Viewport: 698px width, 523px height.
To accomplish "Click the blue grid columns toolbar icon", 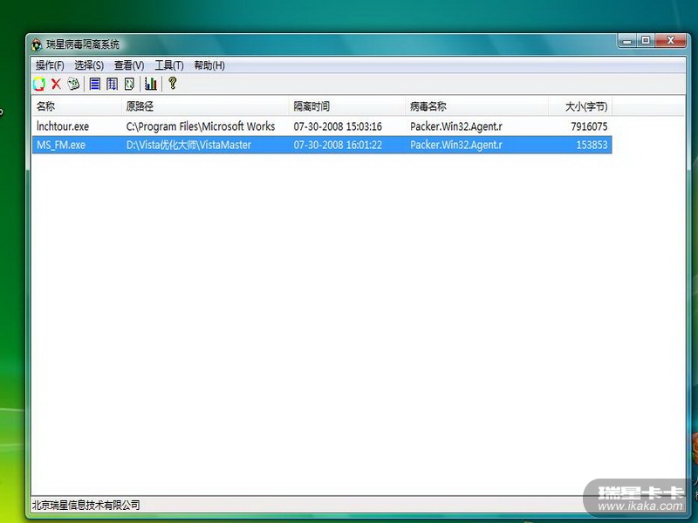I will pyautogui.click(x=112, y=84).
